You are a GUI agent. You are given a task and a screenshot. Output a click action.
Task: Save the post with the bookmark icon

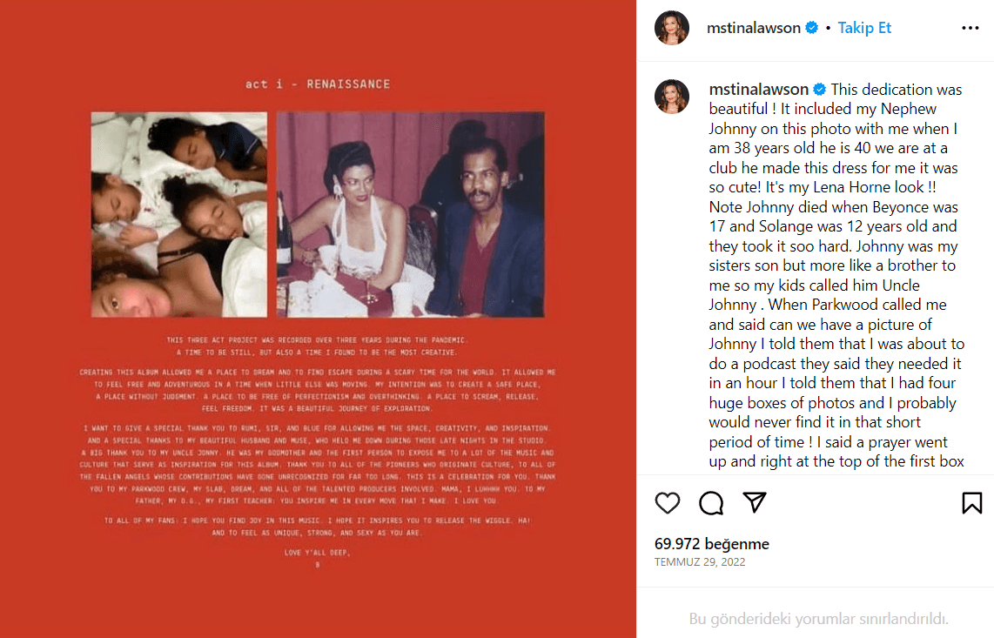coord(972,503)
